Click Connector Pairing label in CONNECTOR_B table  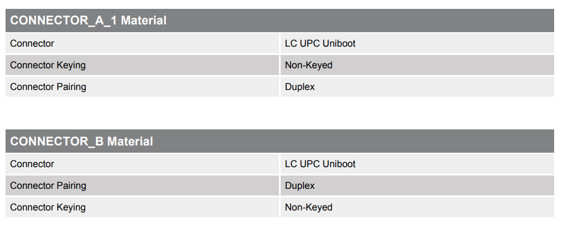[48, 185]
